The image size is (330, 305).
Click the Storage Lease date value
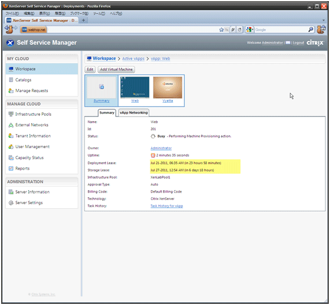[x=182, y=170]
